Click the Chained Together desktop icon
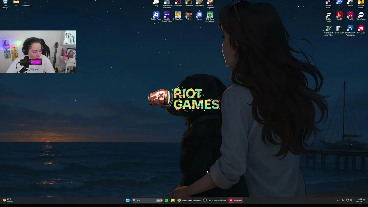The width and height of the screenshot is (368, 207). pyautogui.click(x=210, y=4)
